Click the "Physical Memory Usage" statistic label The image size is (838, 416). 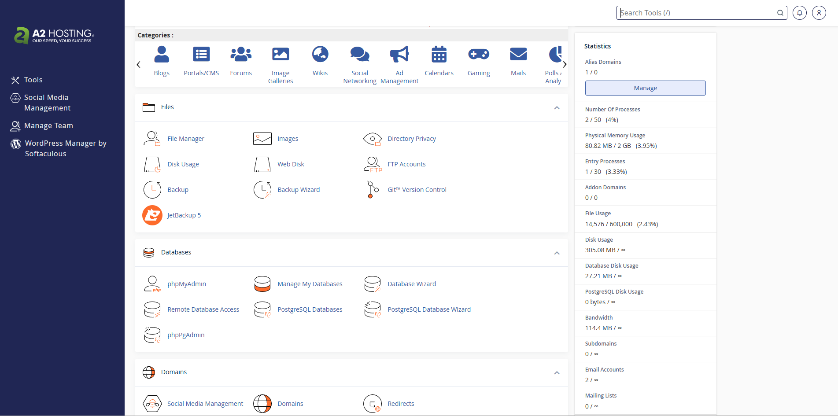(615, 136)
